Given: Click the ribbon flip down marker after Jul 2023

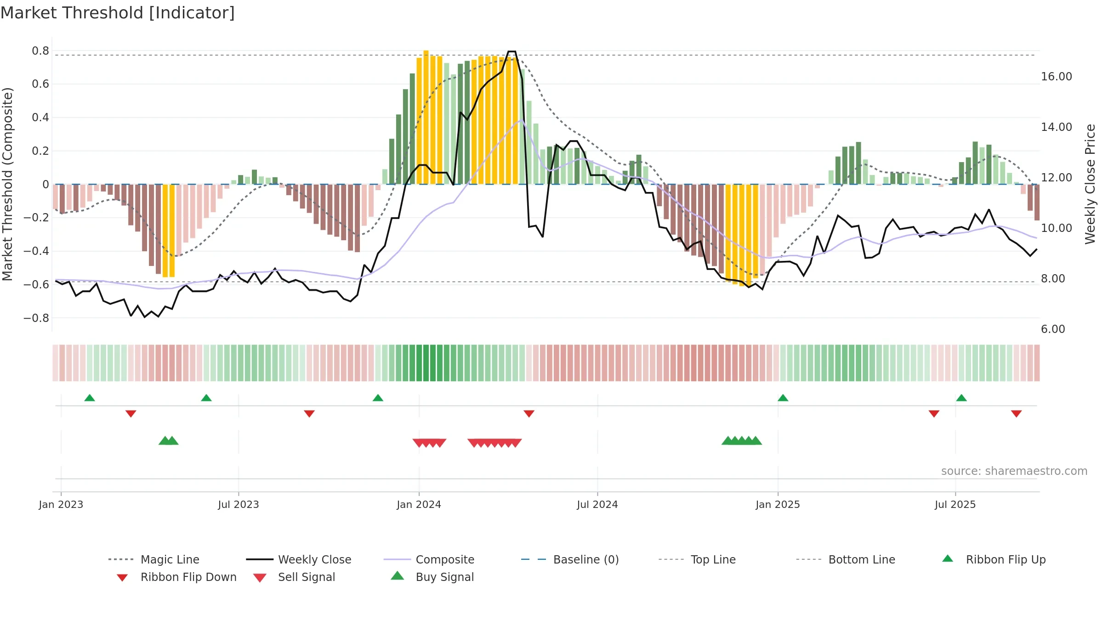Looking at the screenshot, I should [x=309, y=414].
